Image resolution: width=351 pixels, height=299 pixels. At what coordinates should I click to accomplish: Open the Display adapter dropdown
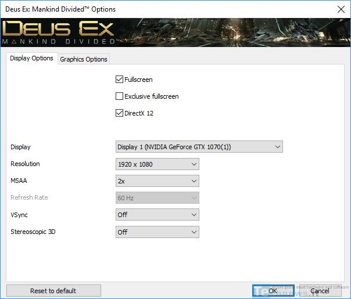(x=199, y=147)
